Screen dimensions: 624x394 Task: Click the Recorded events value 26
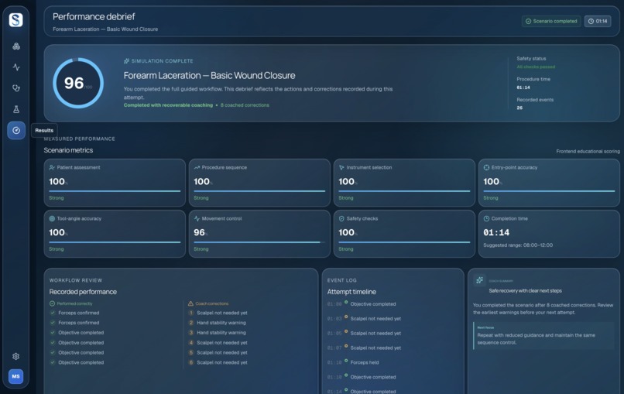(519, 108)
